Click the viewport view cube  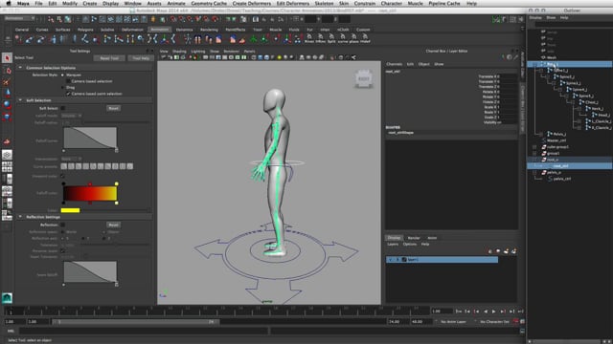[364, 78]
